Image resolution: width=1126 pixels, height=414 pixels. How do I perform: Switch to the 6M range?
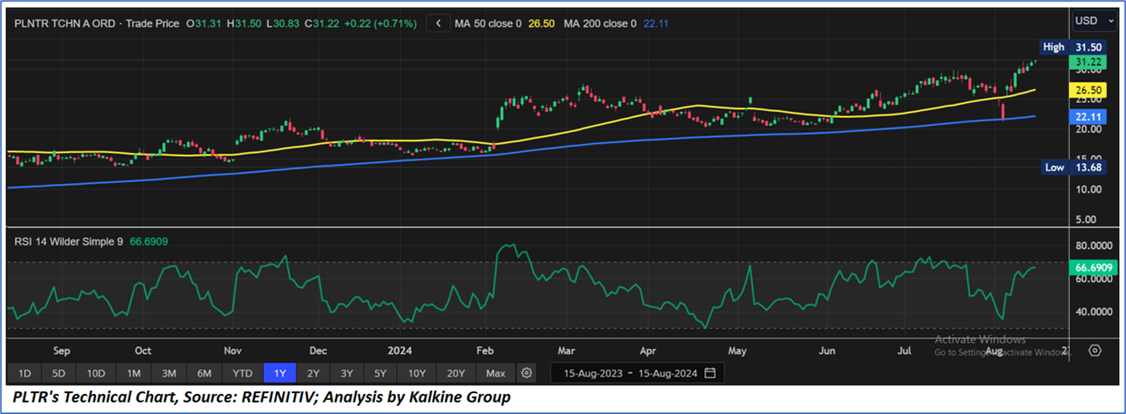[x=204, y=373]
